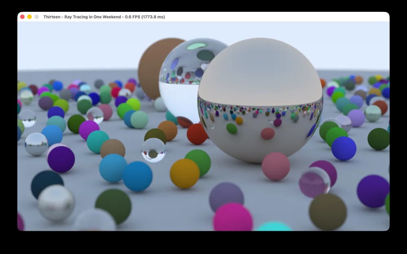
Task: Click the grayed-out zoom window button
Action: tap(37, 17)
